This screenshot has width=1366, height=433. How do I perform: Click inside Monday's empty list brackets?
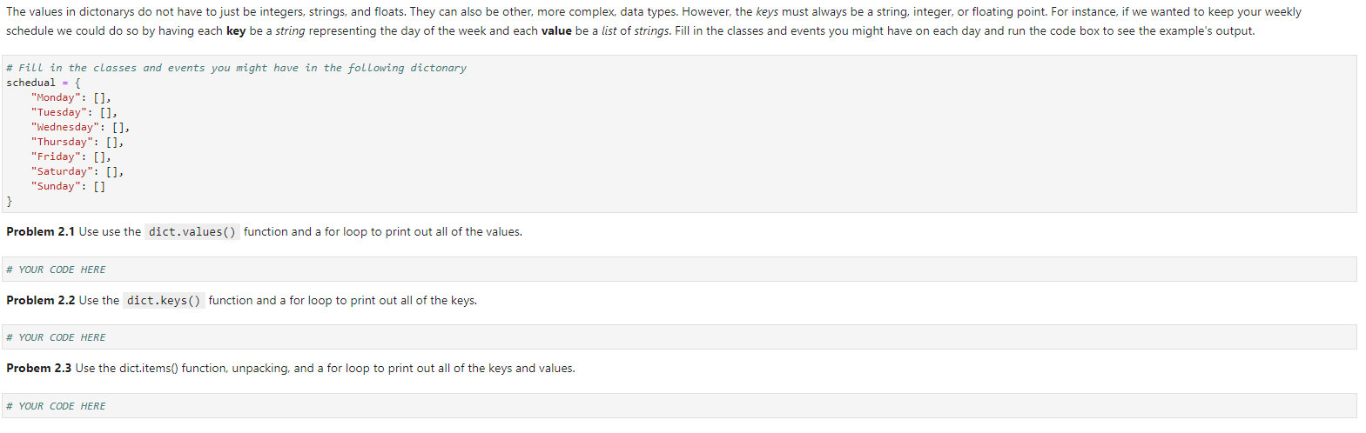(99, 97)
